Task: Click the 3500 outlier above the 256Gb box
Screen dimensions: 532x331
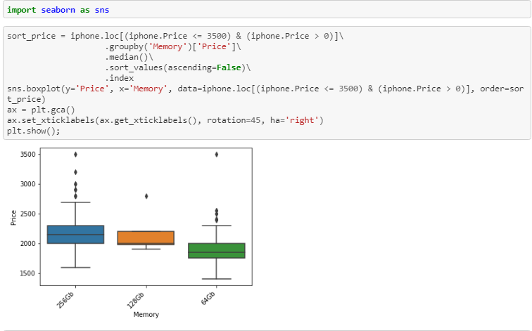Action: 75,155
